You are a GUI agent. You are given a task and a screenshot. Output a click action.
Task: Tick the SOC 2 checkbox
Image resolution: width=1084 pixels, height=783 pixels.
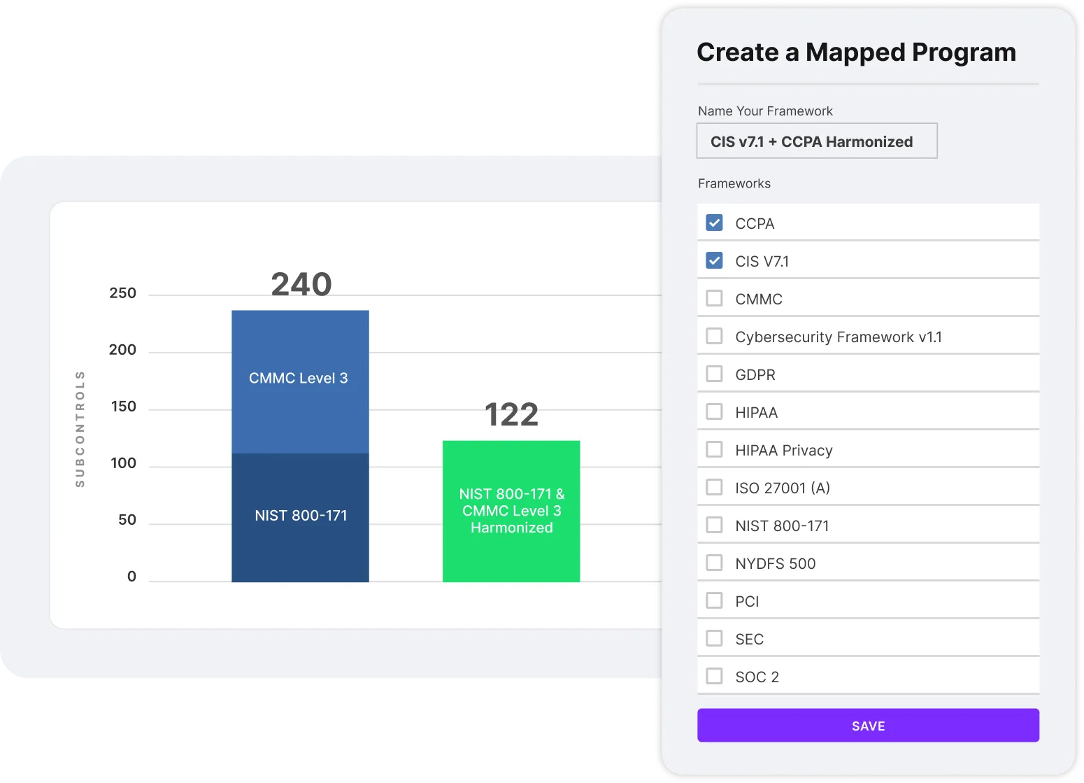pyautogui.click(x=714, y=677)
